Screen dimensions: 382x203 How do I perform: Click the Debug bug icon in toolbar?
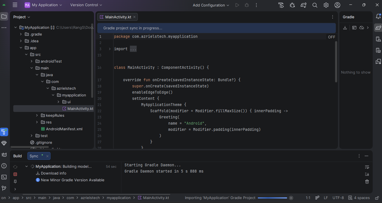click(x=247, y=5)
